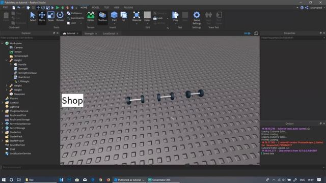Image resolution: width=326 pixels, height=183 pixels.
Task: Open the Windows Start menu
Action: [4, 179]
